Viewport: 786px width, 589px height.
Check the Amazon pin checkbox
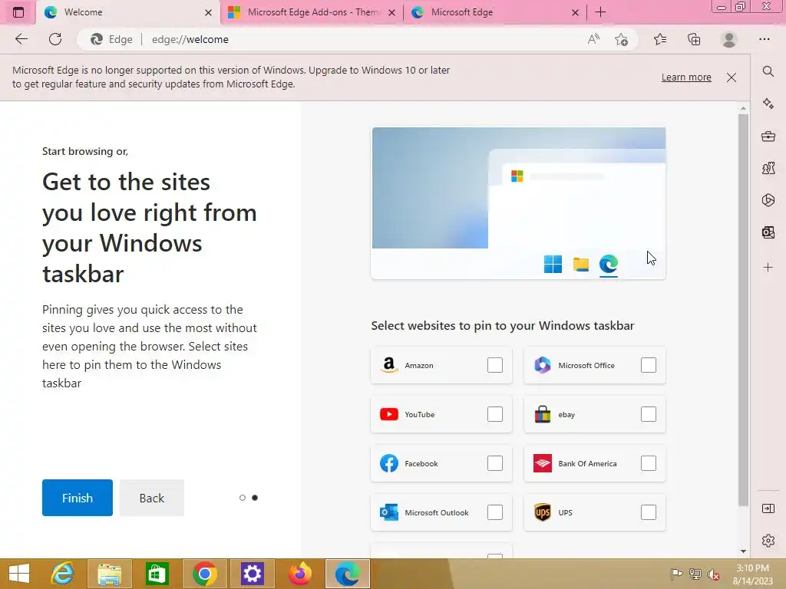[495, 365]
